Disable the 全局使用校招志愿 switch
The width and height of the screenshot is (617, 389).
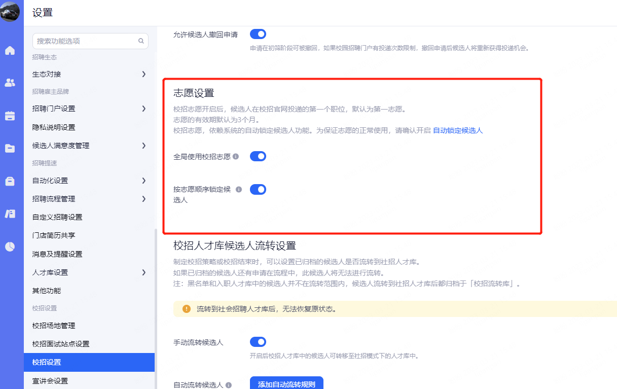(258, 156)
